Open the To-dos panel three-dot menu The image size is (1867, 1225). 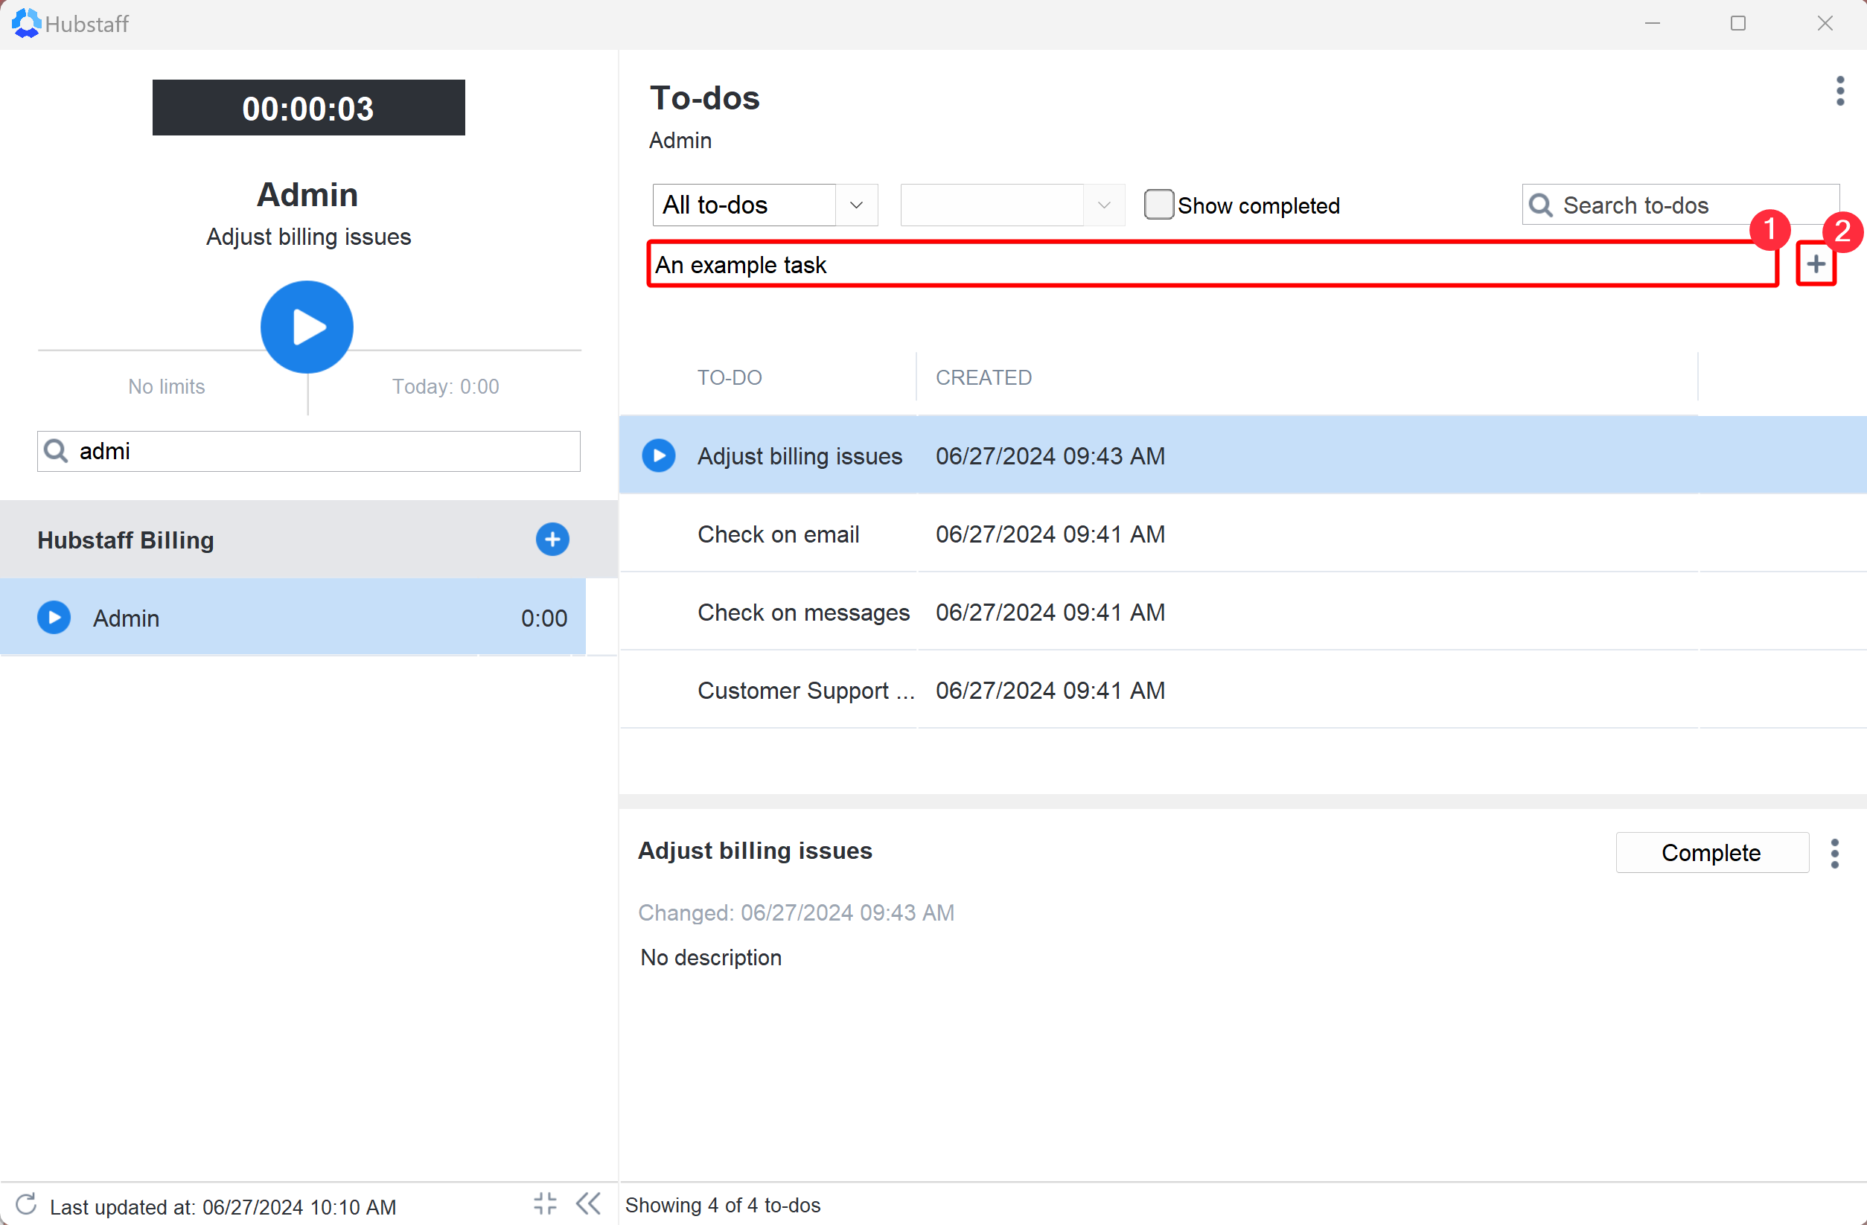(1839, 91)
